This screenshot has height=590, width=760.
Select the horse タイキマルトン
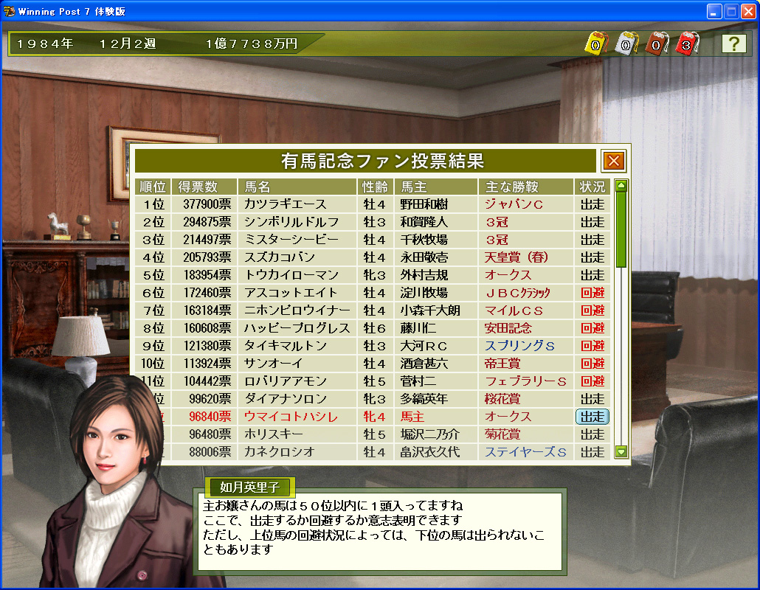[x=285, y=345]
